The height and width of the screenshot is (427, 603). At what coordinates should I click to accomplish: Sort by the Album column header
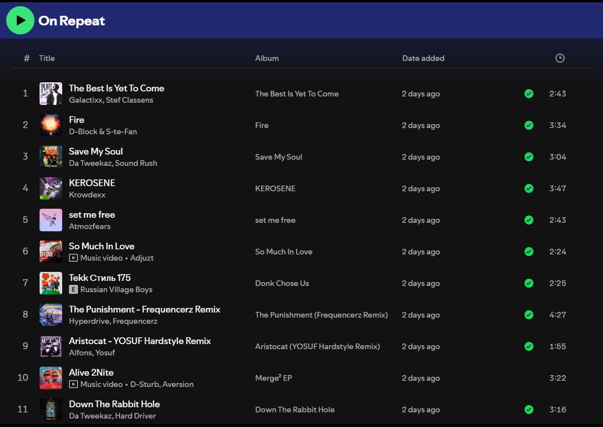267,58
